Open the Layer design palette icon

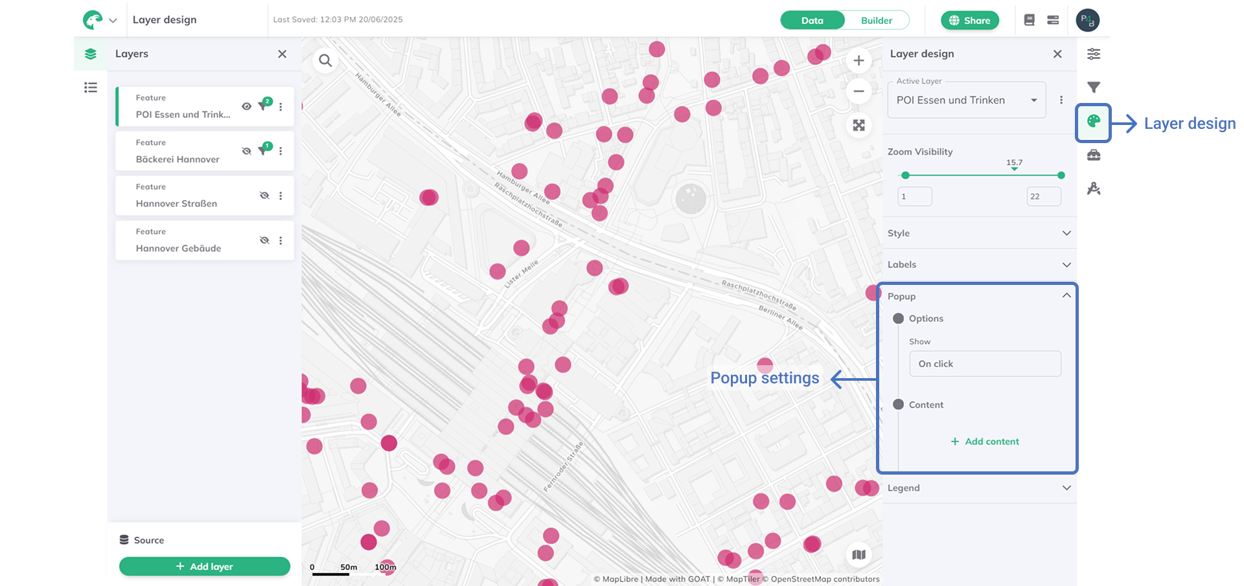tap(1094, 122)
